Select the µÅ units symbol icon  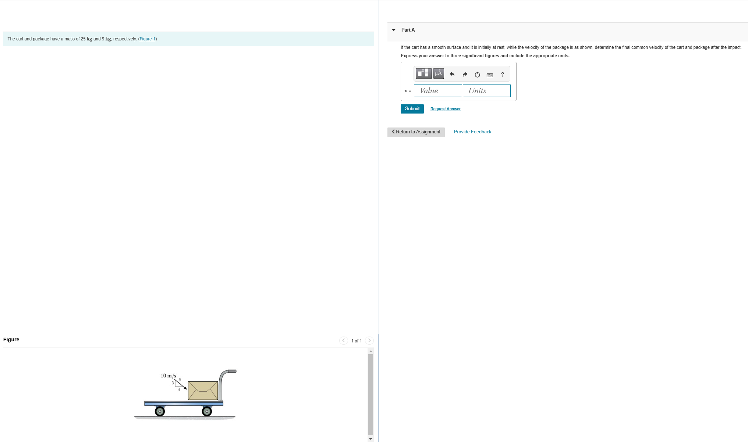(438, 73)
